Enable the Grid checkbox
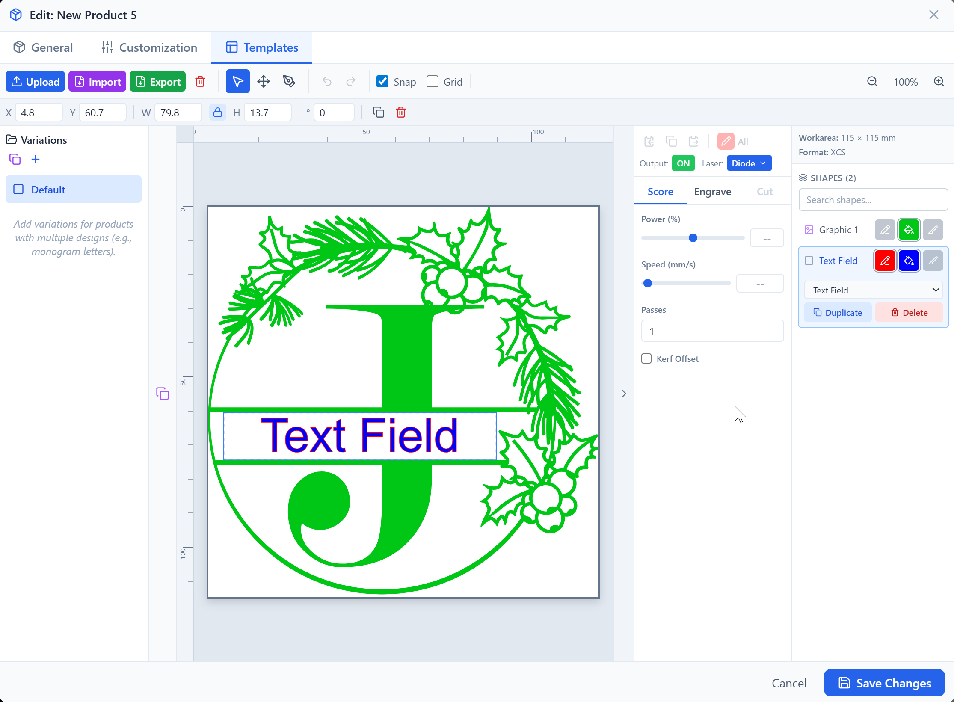The height and width of the screenshot is (702, 954). 433,81
